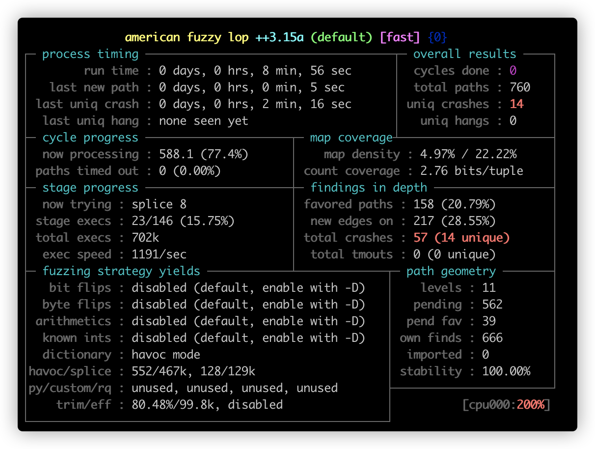Click imported value '0'

click(x=486, y=355)
